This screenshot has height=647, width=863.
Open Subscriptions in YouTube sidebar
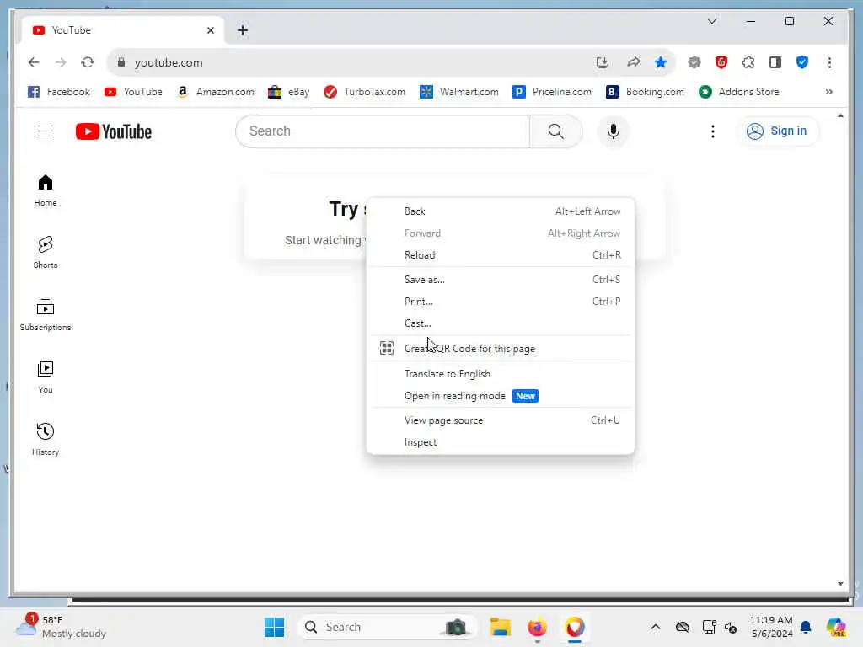(46, 315)
